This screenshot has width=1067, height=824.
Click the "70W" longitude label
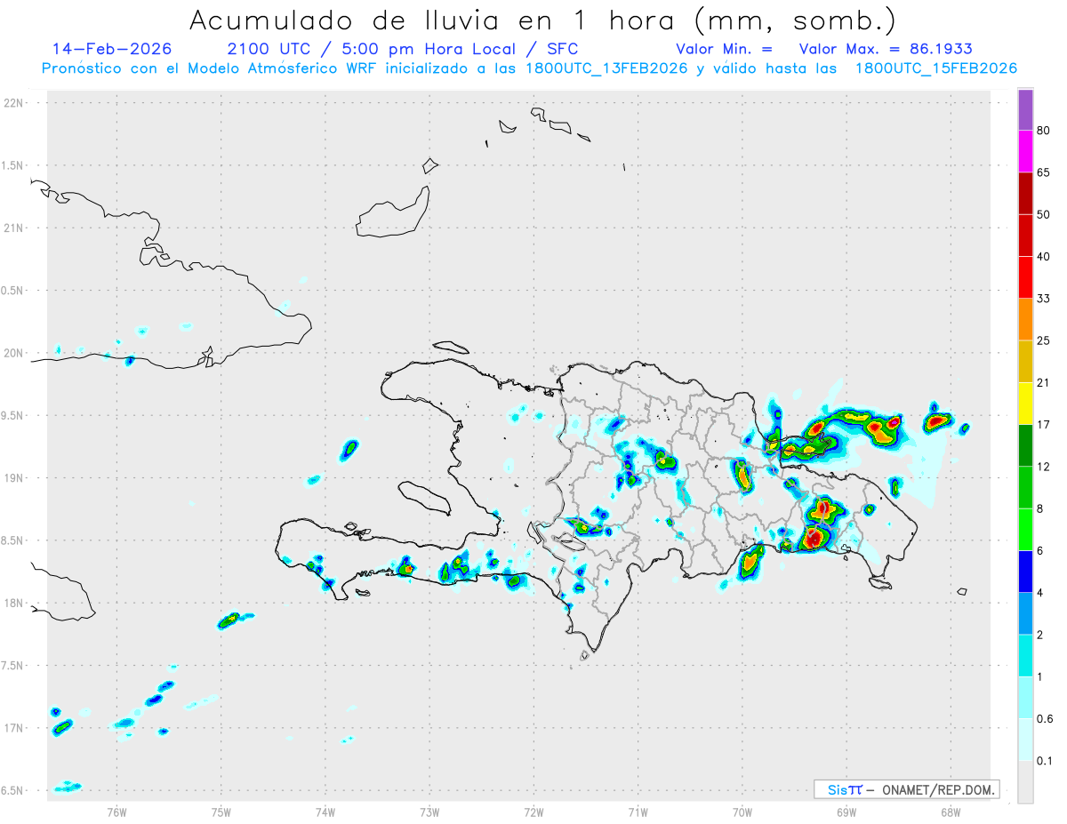[742, 812]
